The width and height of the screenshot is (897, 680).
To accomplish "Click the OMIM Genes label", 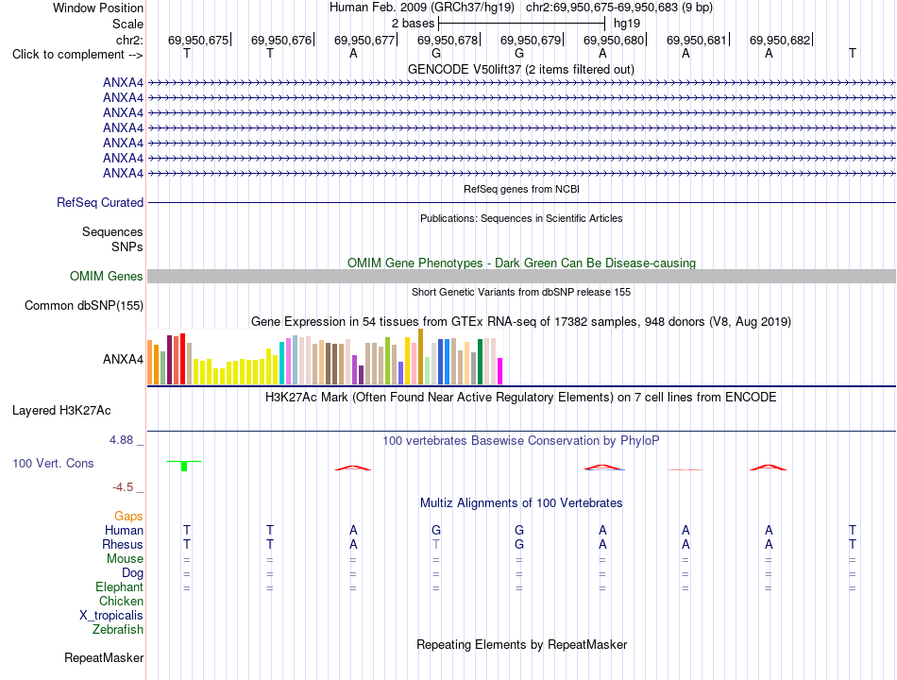I will pos(106,276).
